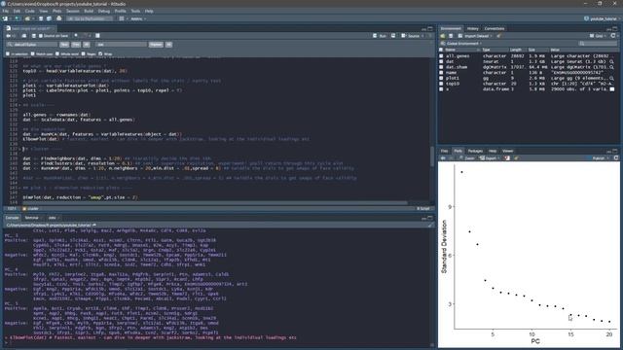Screen dimensions: 623x350
Task: Clear the console with broom icon
Action: pos(430,225)
